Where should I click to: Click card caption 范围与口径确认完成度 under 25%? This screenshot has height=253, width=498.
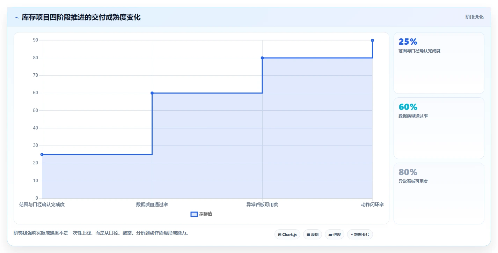click(419, 51)
